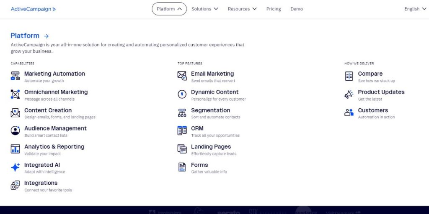
Task: Click 'Track all your opportunities' text
Action: pyautogui.click(x=215, y=135)
